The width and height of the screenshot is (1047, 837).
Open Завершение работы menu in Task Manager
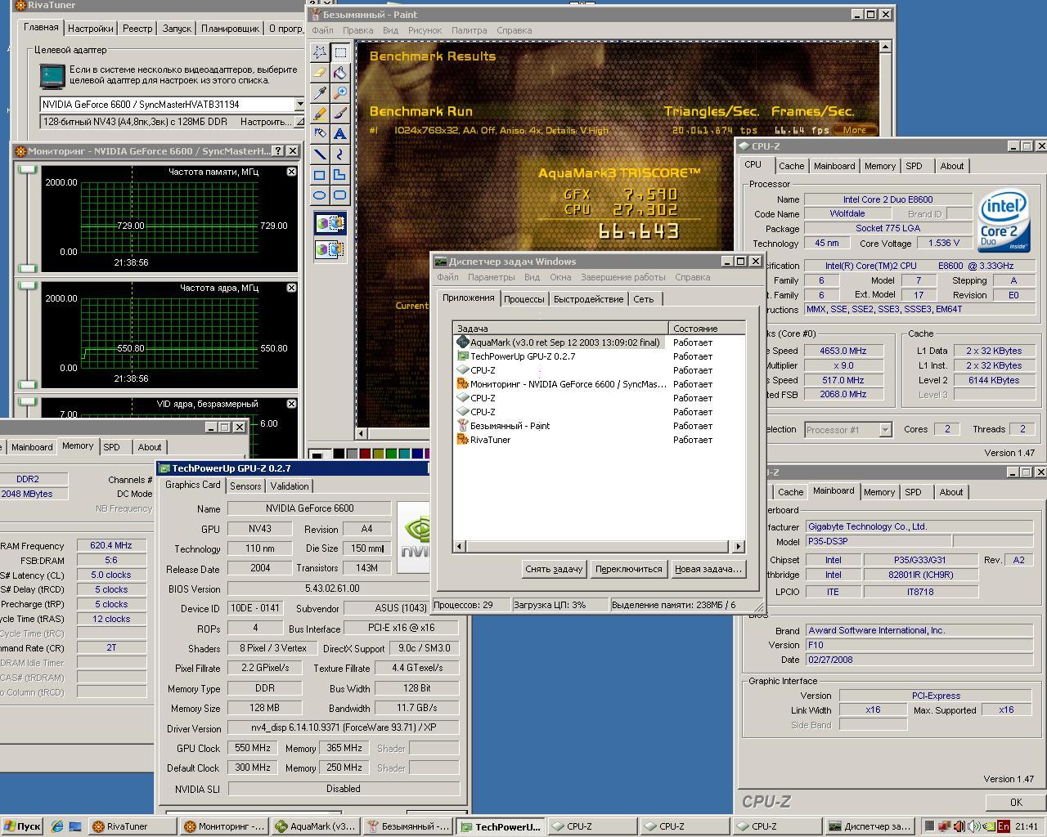click(623, 277)
